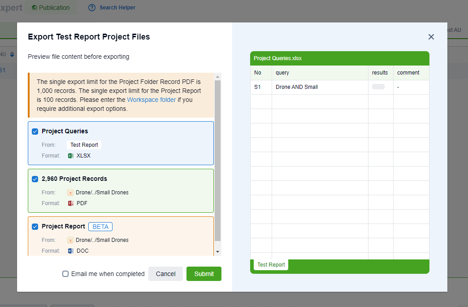Viewport: 468px width, 307px height.
Task: Select the Word DOC format icon for Project Report
Action: coord(71,250)
